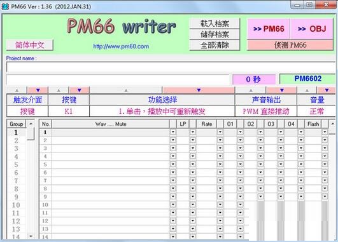Screen dimensions: 338x242
Task: Open the 02 dropdown in row 1
Action: click(x=260, y=132)
